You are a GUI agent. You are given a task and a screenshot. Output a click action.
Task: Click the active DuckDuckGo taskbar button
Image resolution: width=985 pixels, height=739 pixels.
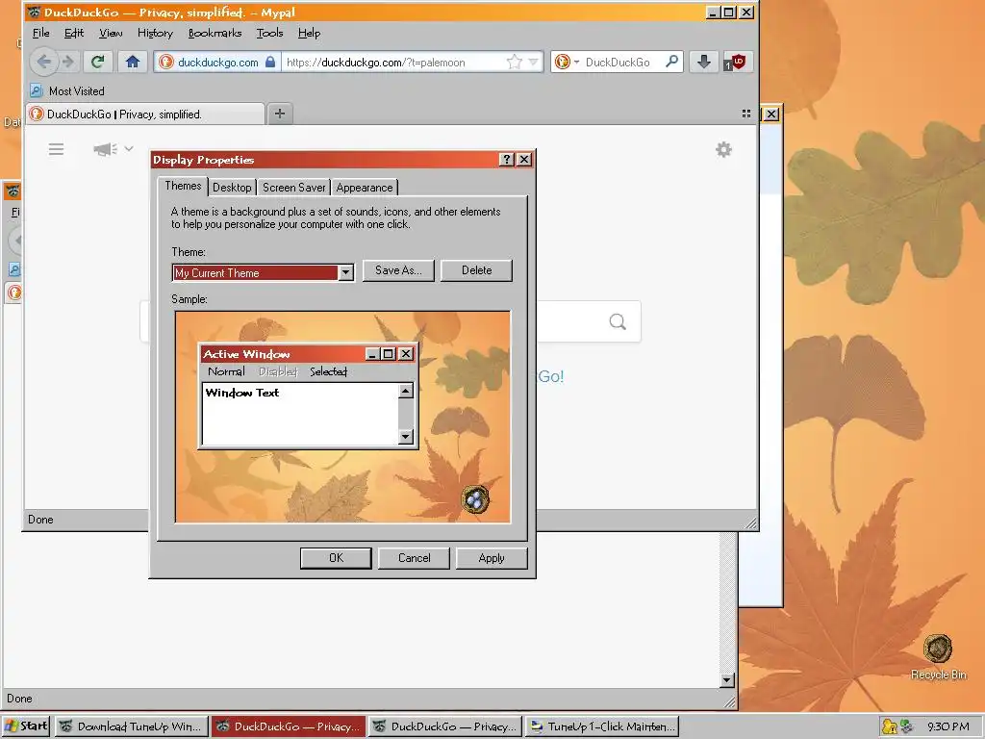[x=289, y=726]
